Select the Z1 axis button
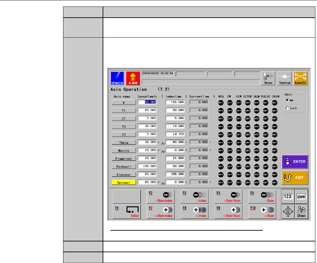 (x=124, y=118)
